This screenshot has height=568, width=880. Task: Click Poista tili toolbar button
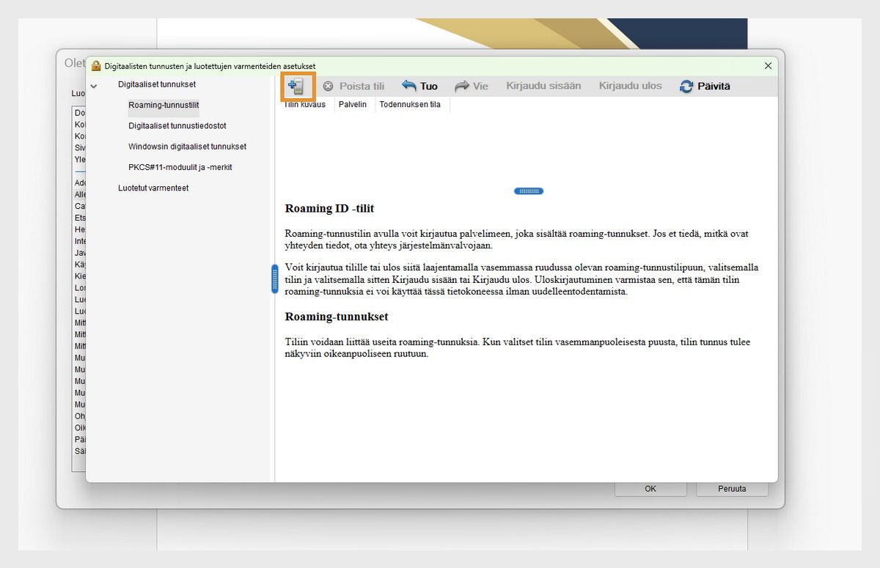click(x=353, y=86)
